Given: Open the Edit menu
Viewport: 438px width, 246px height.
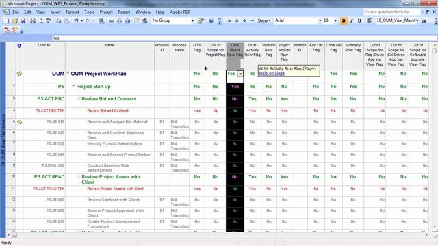Looking at the screenshot, I should (27, 12).
